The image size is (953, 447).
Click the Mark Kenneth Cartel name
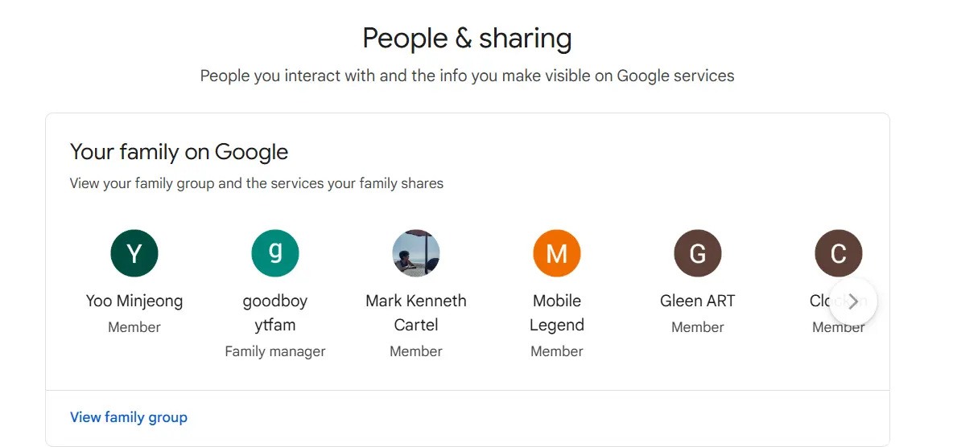point(416,313)
